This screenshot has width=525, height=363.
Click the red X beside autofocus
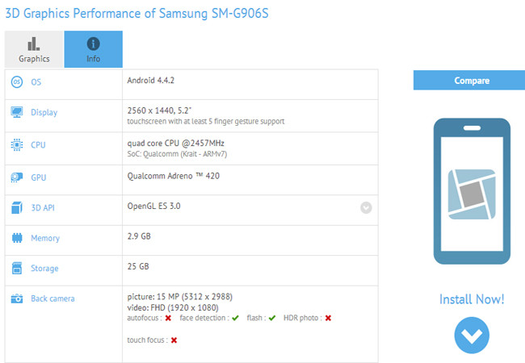click(168, 318)
